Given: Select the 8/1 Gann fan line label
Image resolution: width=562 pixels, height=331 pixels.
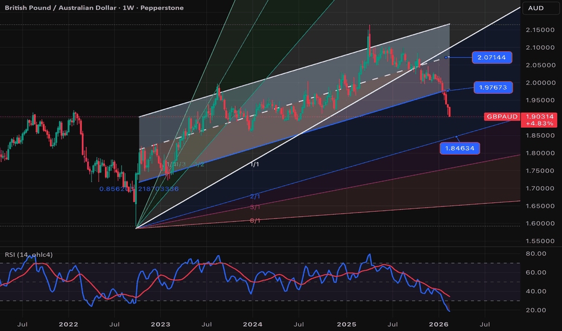Looking at the screenshot, I should 255,221.
